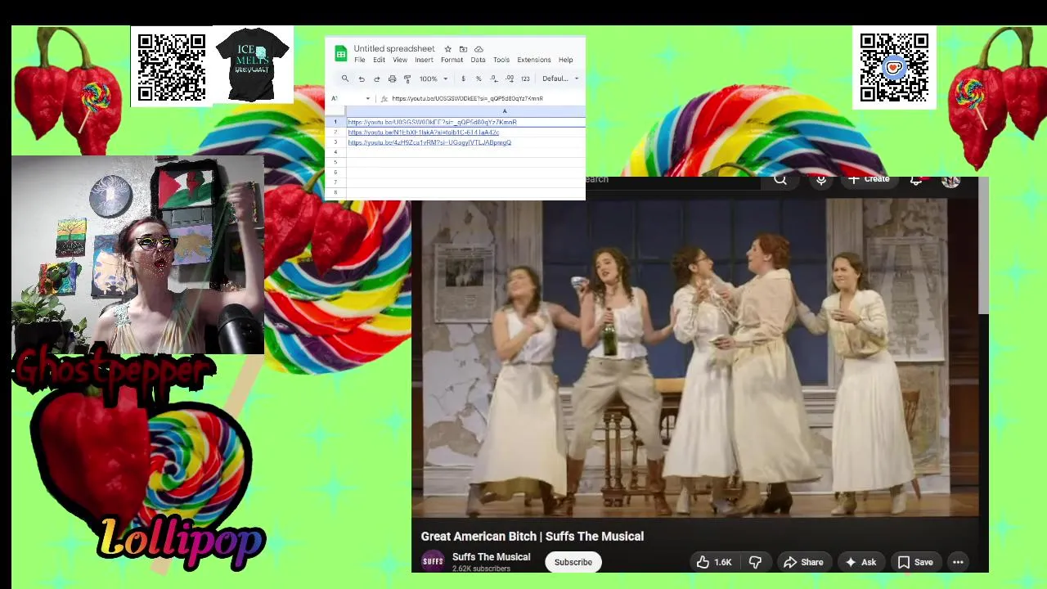Click the top right QR code
This screenshot has width=1047, height=589.
[x=894, y=67]
